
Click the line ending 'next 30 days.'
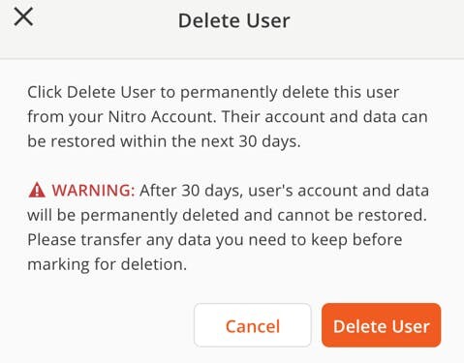point(164,141)
